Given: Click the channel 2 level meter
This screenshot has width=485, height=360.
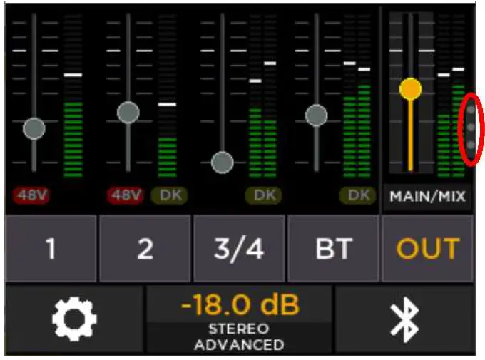Looking at the screenshot, I should coord(168,96).
